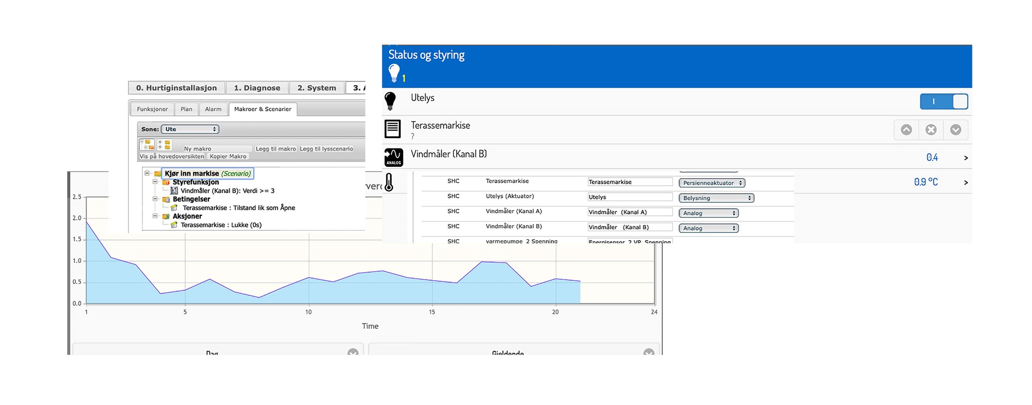The image size is (1032, 405).
Task: Click the Styrefunksjon folder icon
Action: (x=166, y=182)
